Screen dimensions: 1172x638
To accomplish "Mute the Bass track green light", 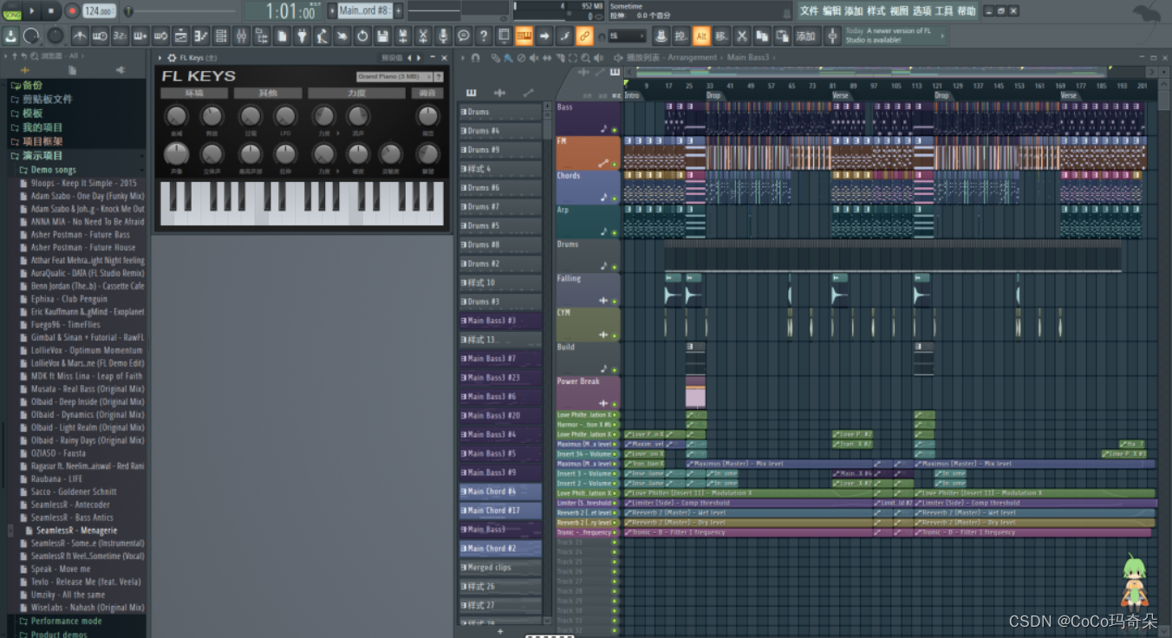I will pyautogui.click(x=615, y=130).
